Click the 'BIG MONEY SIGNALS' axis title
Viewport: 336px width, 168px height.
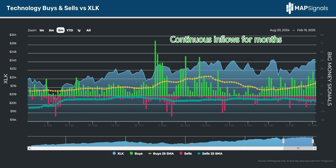329,79
